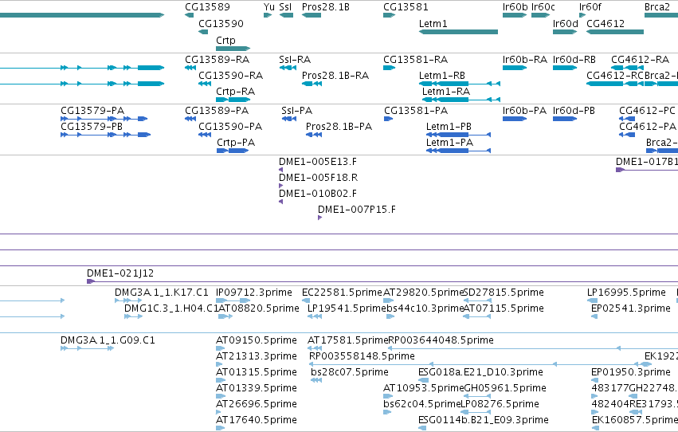678x432 pixels.
Task: Click EST AT21313.3prime
Action: click(x=256, y=356)
